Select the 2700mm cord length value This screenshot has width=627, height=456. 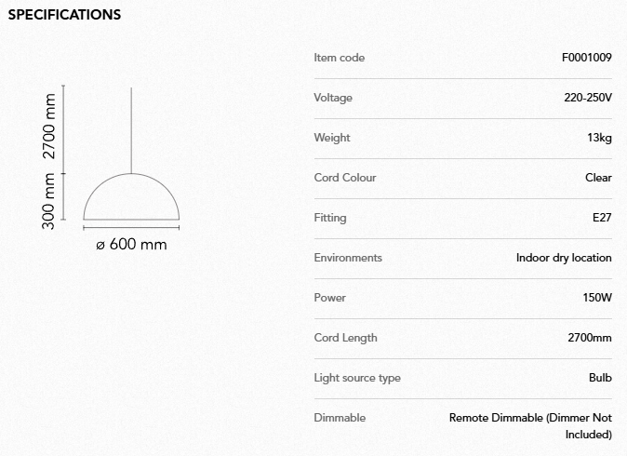tap(590, 338)
